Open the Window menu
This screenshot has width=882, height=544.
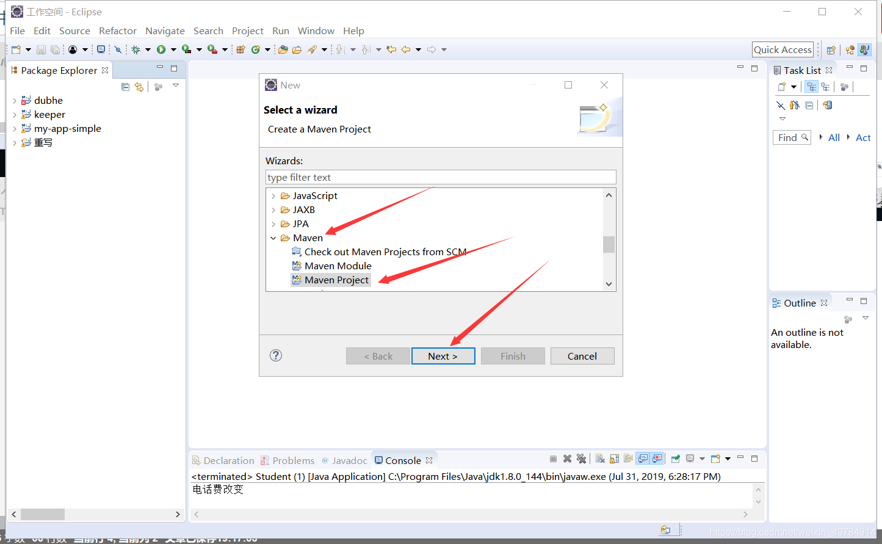coord(316,31)
